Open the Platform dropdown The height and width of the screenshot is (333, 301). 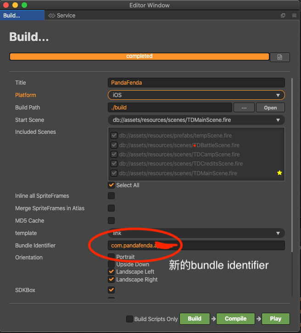tap(196, 95)
